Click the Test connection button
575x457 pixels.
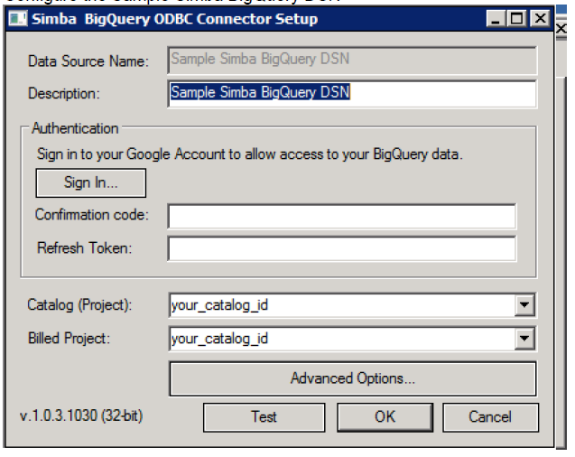[x=264, y=417]
